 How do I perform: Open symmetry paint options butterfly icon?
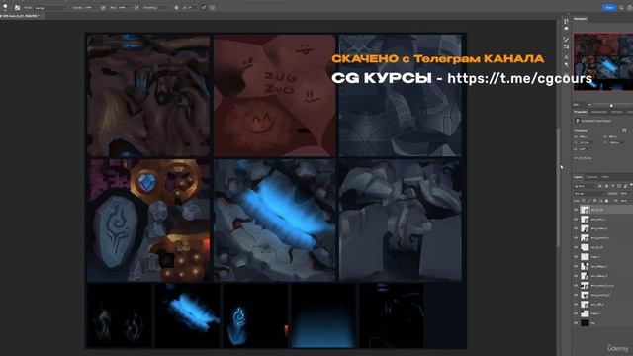pos(212,8)
